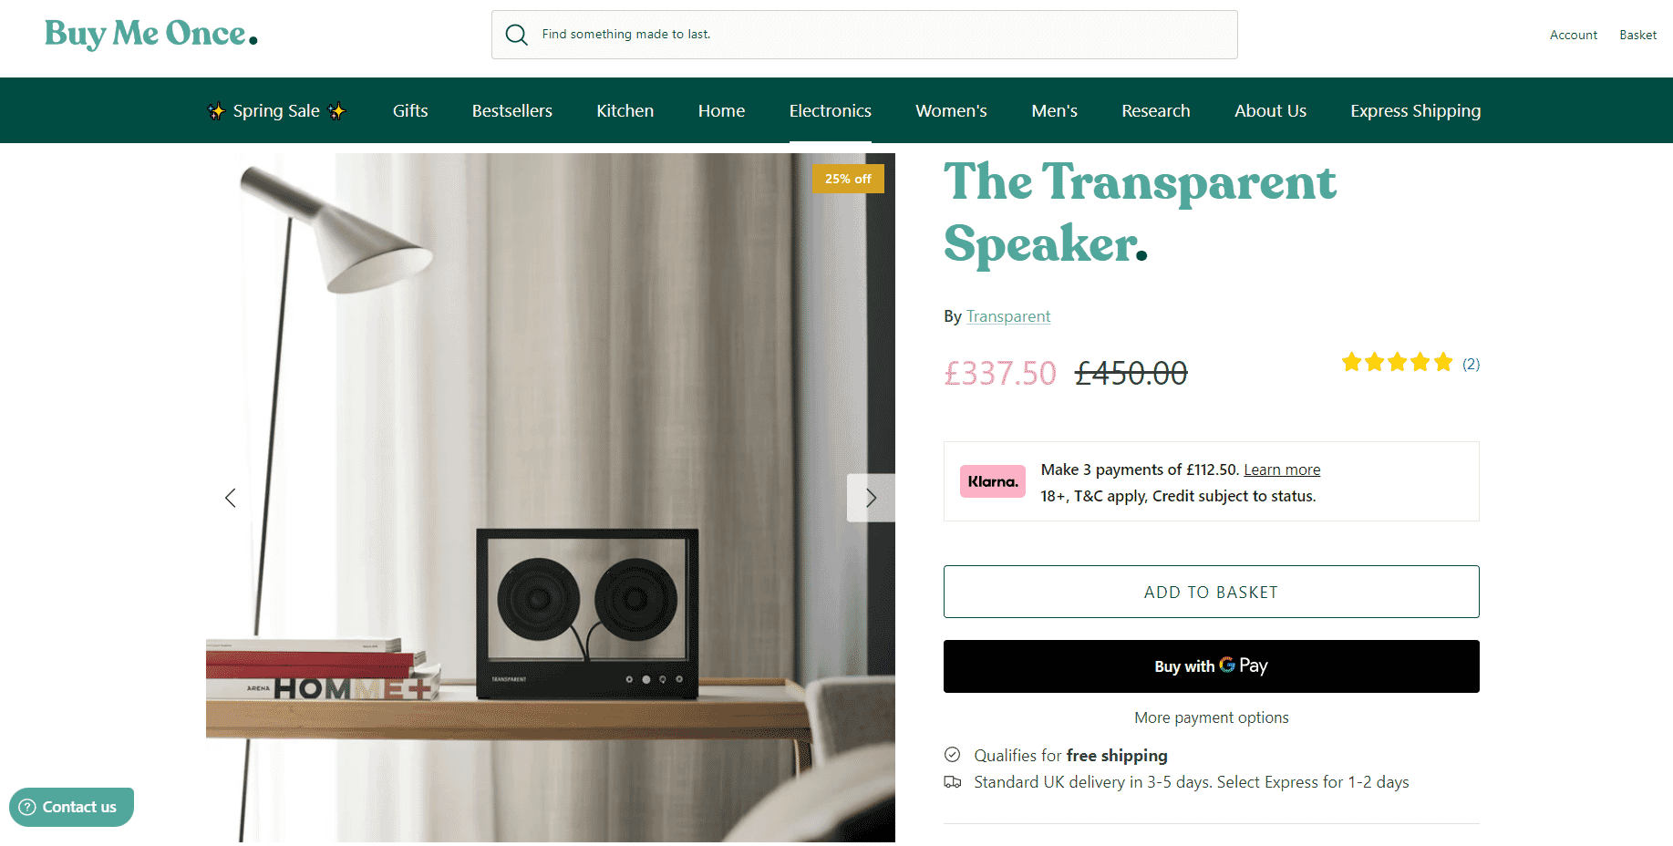Image resolution: width=1673 pixels, height=846 pixels.
Task: Click the search magnifier icon
Action: pos(517,35)
